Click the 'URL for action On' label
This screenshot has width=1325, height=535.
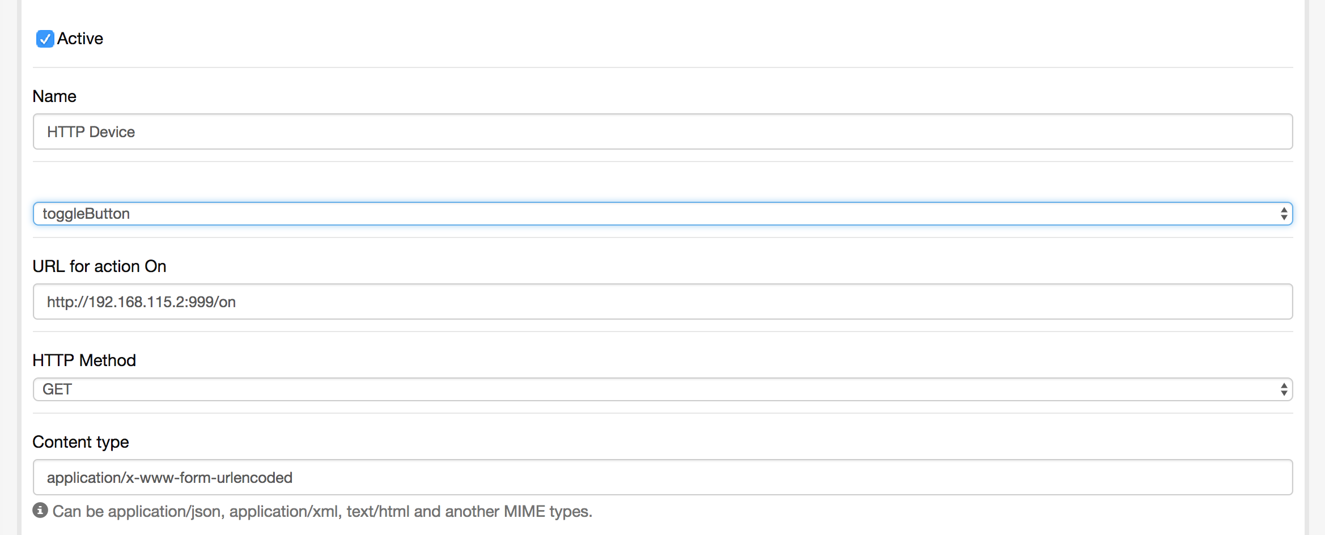coord(99,266)
